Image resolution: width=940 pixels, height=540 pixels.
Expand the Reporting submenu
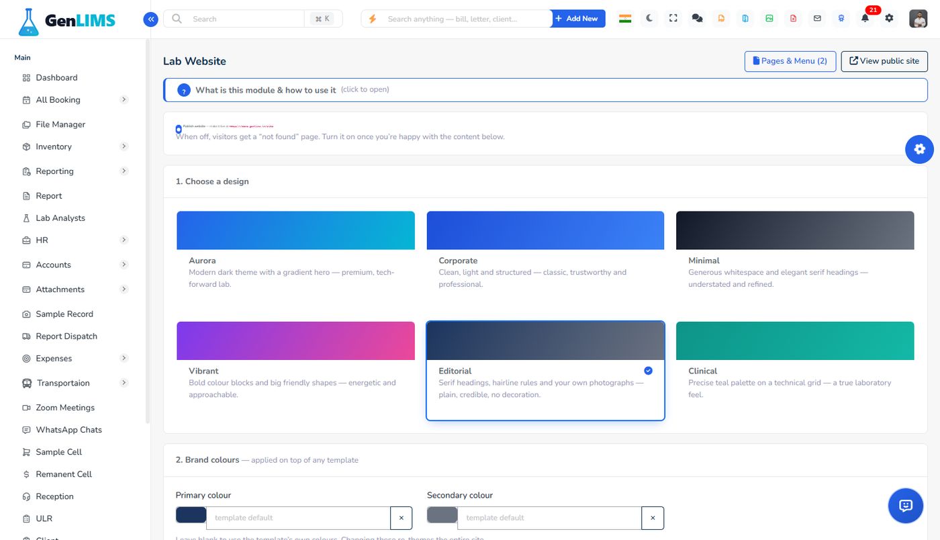tap(124, 171)
